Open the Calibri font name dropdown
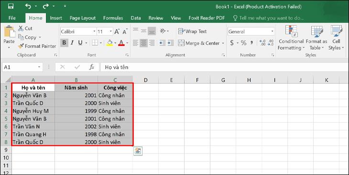349x175 pixels. point(94,31)
